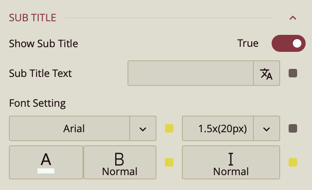Click yellow square next to bold button

point(169,162)
